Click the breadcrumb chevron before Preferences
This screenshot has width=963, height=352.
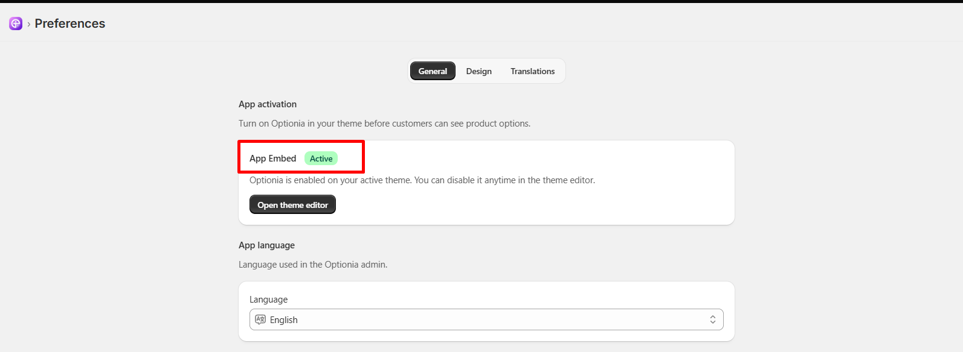click(x=28, y=24)
